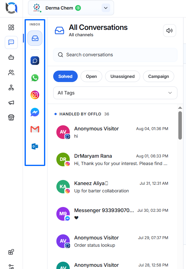
Task: Click the Jul 30, 02:30 PM timestamp
Action: pyautogui.click(x=153, y=210)
